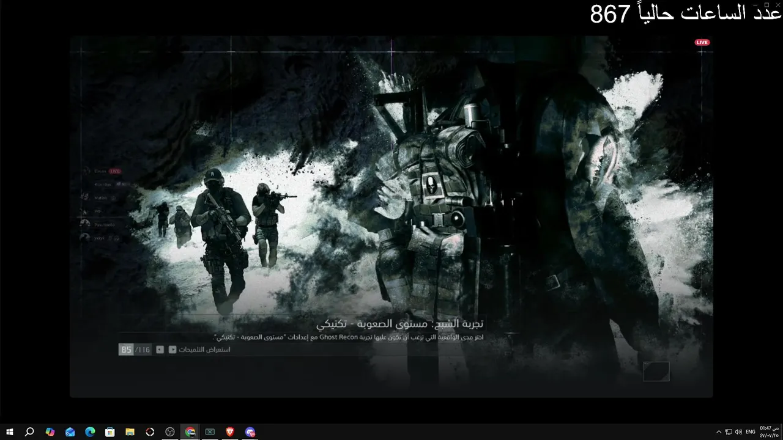Switch to Xbox Game Bar taskbar icon

point(210,432)
